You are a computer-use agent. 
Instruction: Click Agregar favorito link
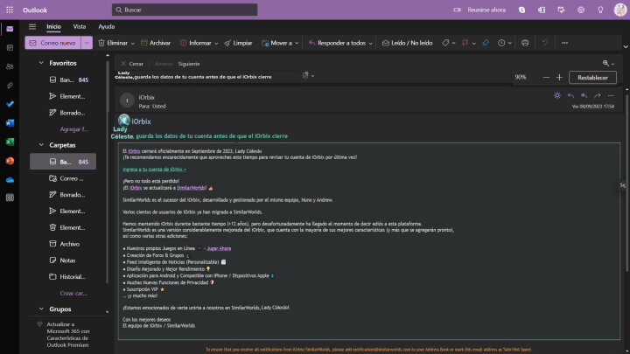(x=73, y=129)
